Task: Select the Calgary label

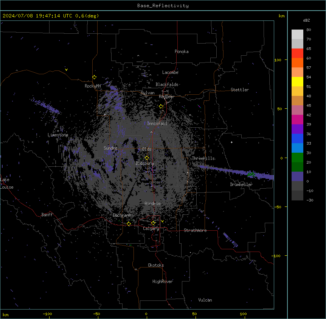Action: 151,228
